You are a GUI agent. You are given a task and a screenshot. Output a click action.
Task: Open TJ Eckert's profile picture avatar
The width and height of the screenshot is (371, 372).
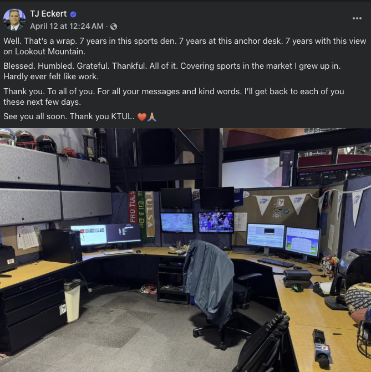tap(14, 20)
